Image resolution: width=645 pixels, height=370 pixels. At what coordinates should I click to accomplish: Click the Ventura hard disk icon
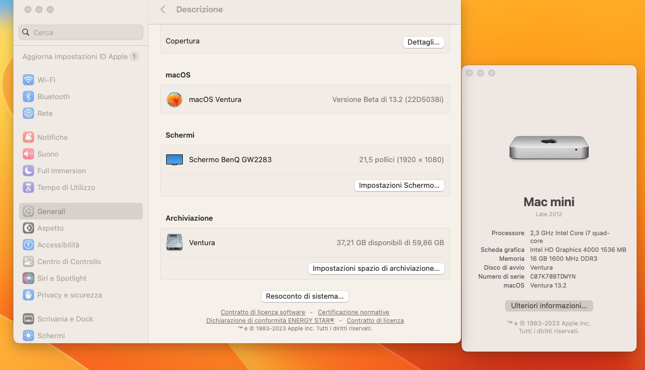click(174, 242)
